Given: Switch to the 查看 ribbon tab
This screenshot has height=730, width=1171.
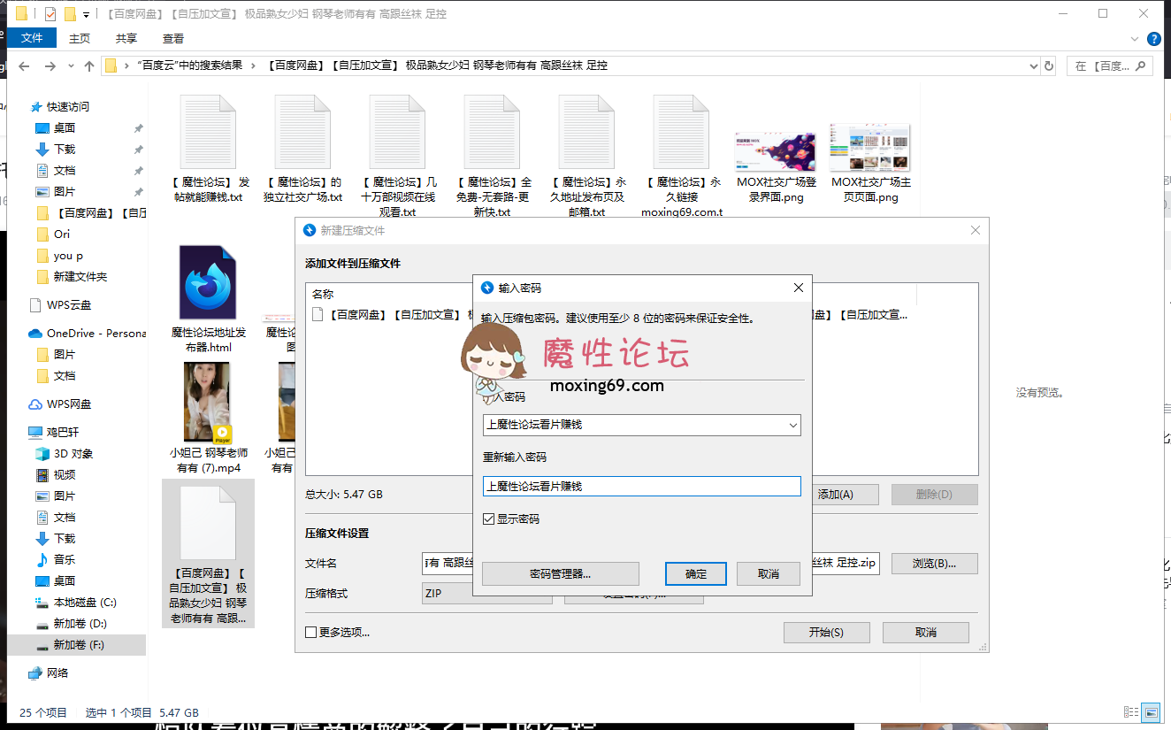Looking at the screenshot, I should point(173,38).
